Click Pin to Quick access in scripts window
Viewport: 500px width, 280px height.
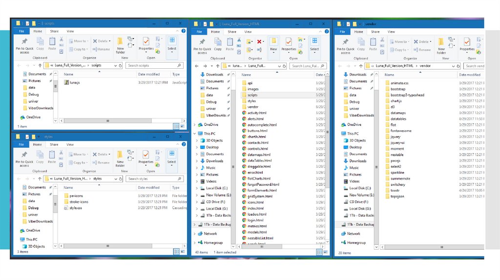pos(24,45)
